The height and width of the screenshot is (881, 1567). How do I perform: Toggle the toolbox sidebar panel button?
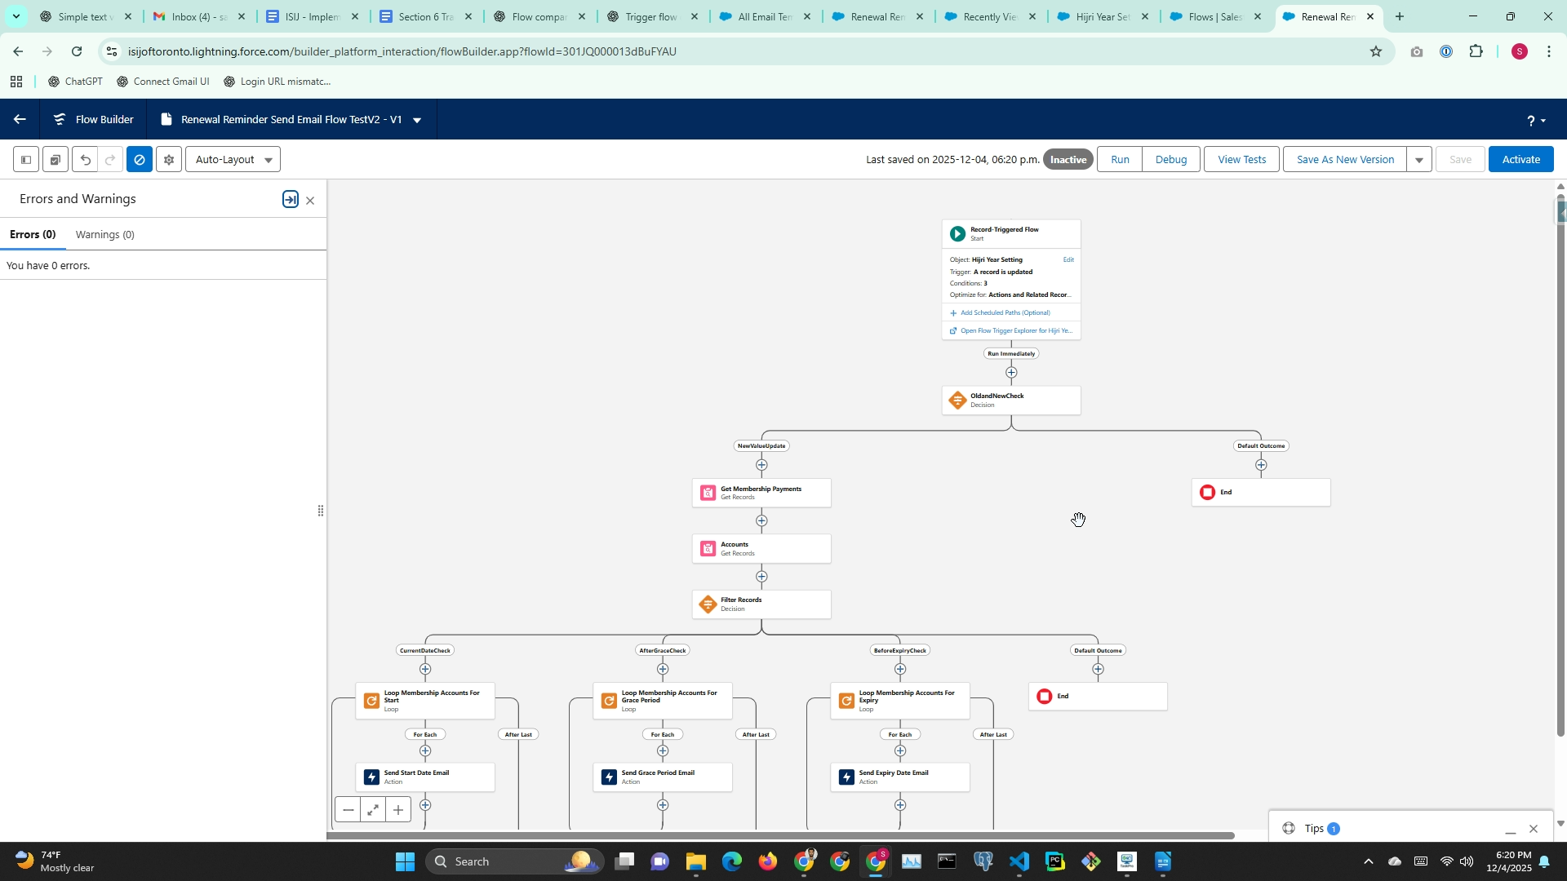(x=26, y=160)
